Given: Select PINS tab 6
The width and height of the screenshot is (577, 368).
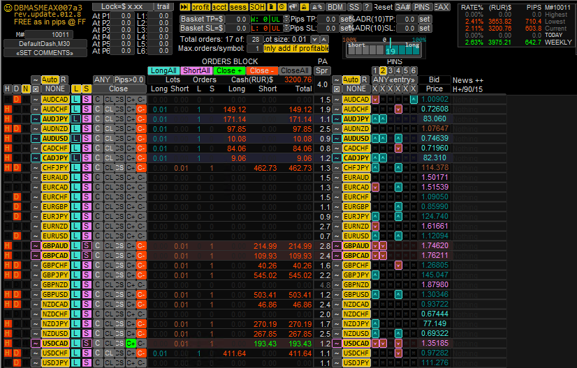Looking at the screenshot, I should (414, 70).
